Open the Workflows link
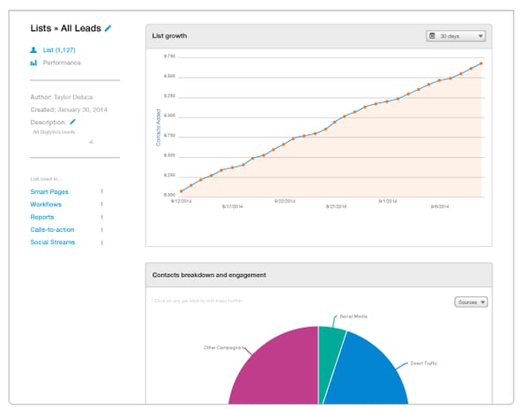 click(x=46, y=204)
